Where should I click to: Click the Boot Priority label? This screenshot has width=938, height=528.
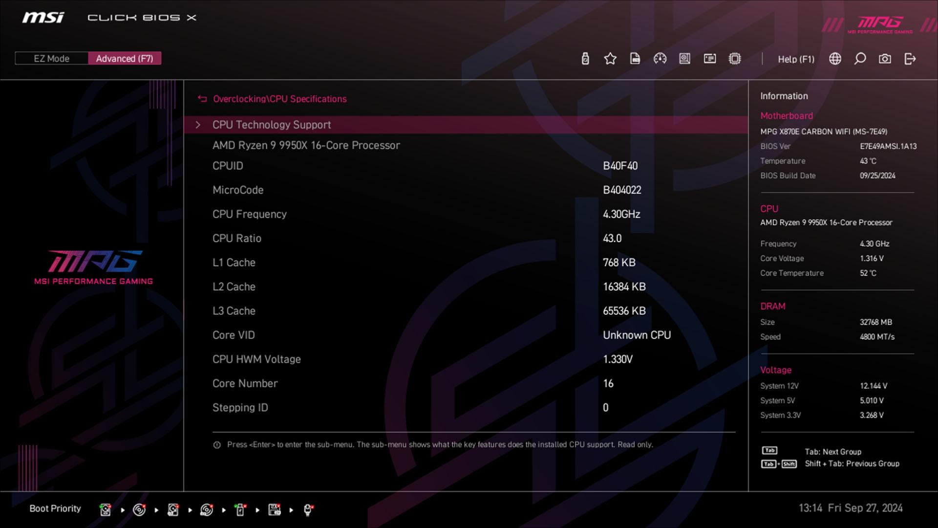tap(55, 508)
